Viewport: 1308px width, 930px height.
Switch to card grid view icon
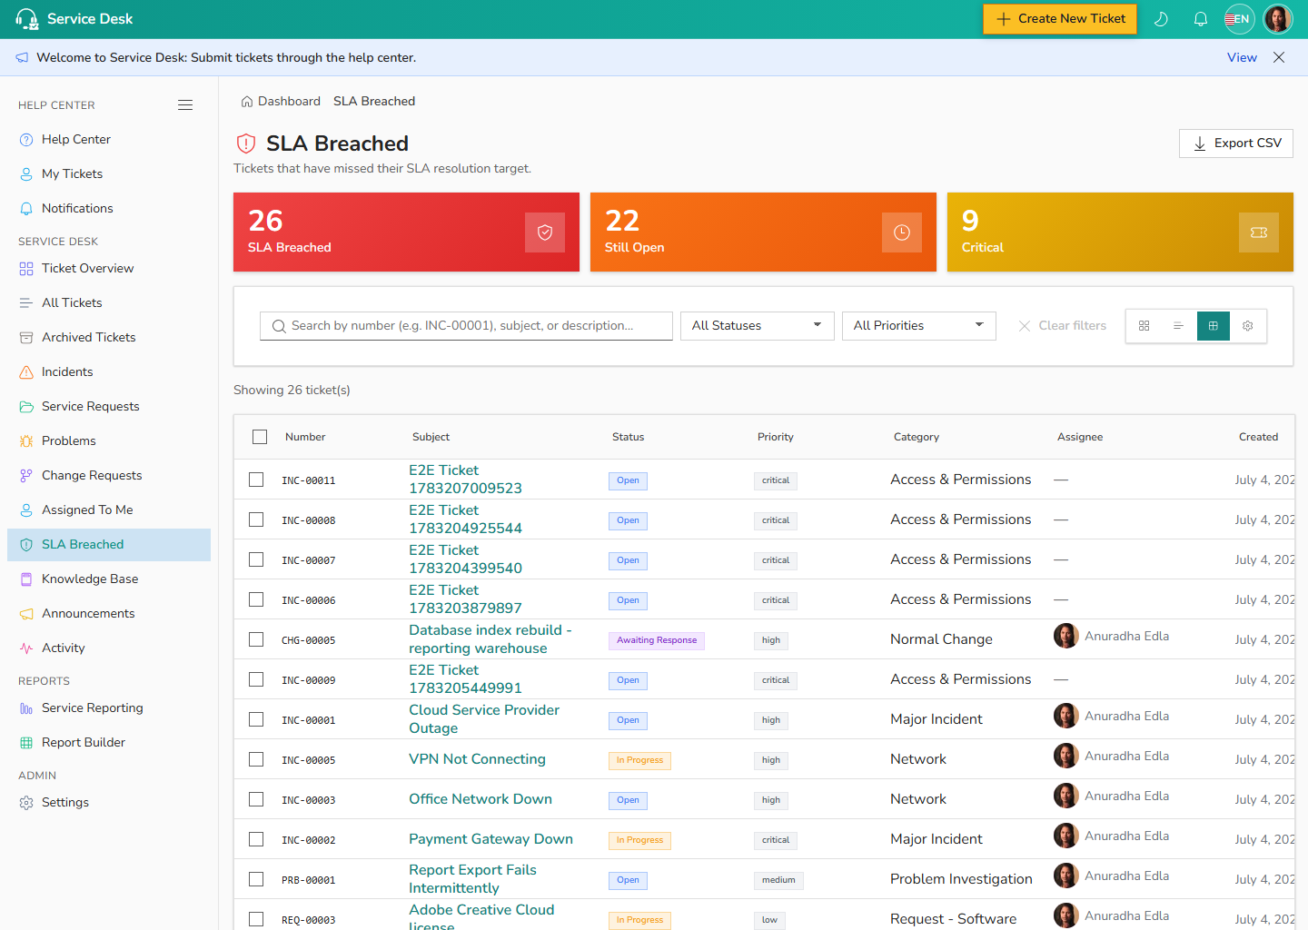(x=1144, y=326)
